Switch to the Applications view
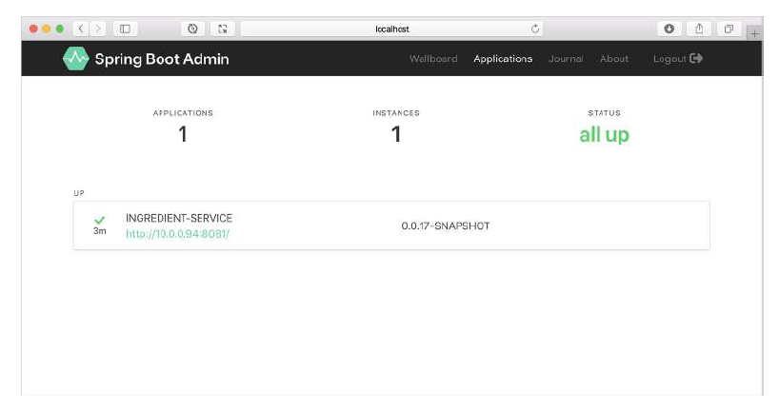The height and width of the screenshot is (411, 779). pos(503,59)
